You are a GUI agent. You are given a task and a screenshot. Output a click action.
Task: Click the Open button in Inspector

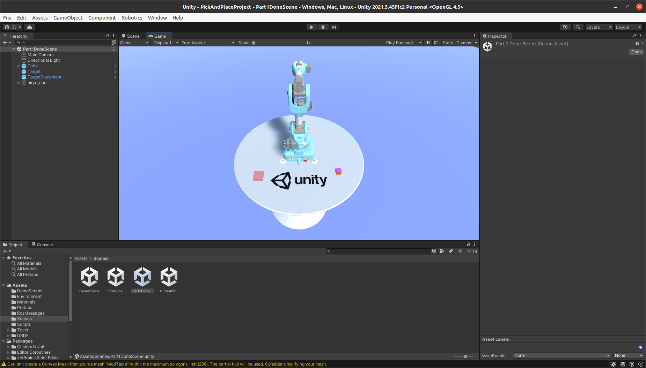pos(636,52)
